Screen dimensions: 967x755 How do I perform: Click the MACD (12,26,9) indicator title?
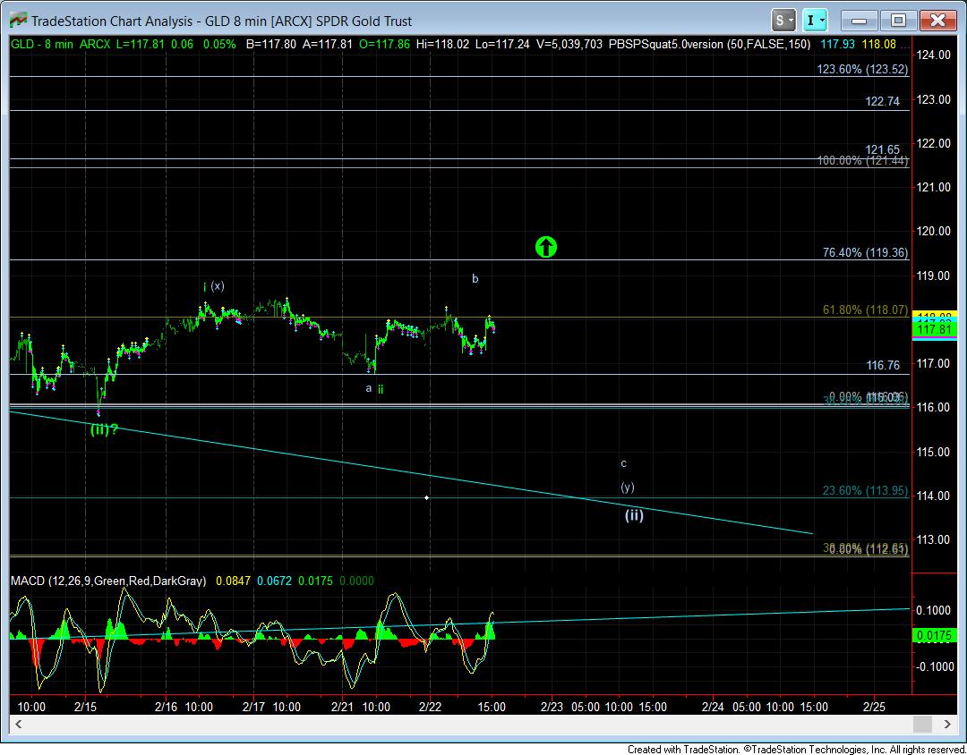click(x=109, y=581)
